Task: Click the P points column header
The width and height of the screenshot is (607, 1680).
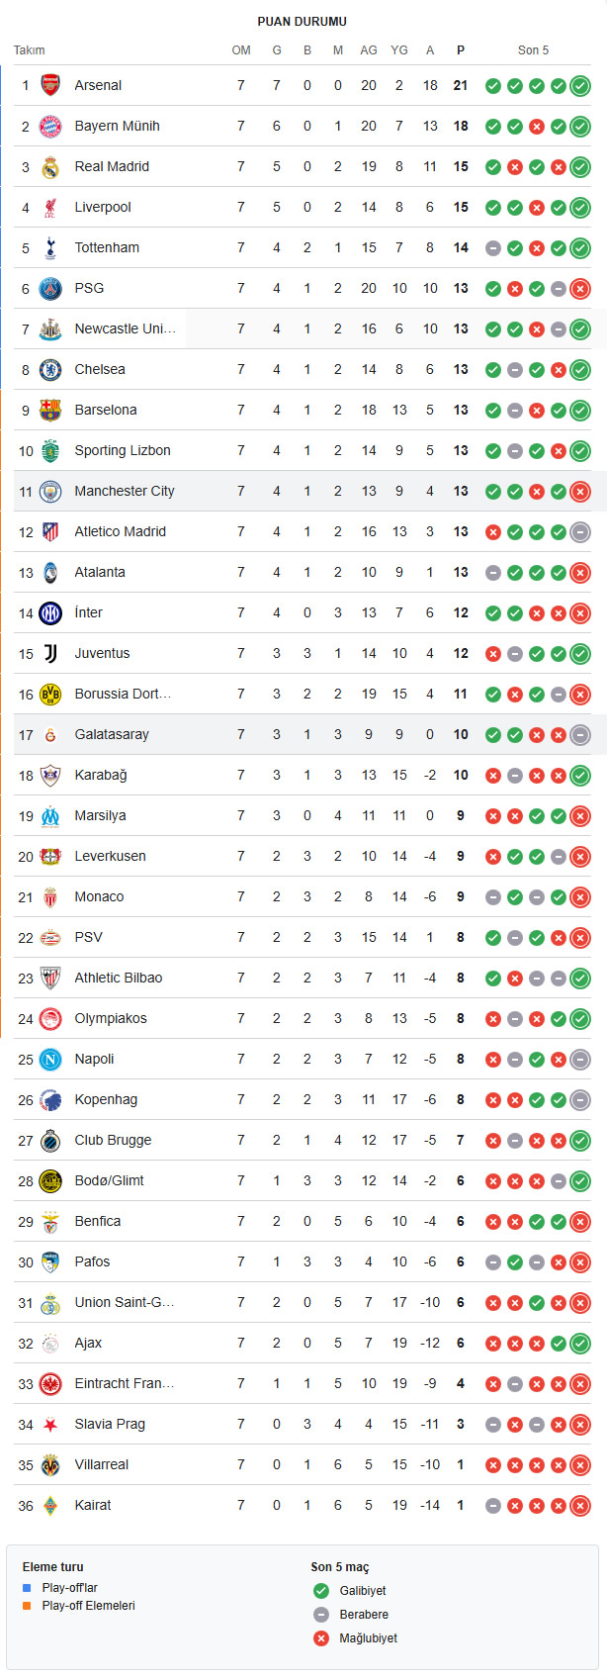Action: click(x=461, y=50)
